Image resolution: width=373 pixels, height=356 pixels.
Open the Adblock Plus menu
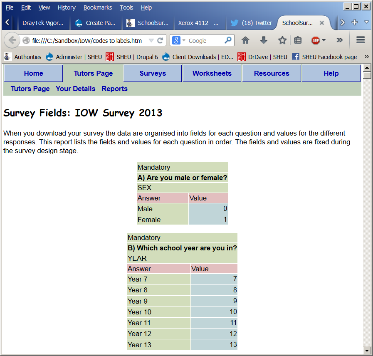point(316,40)
